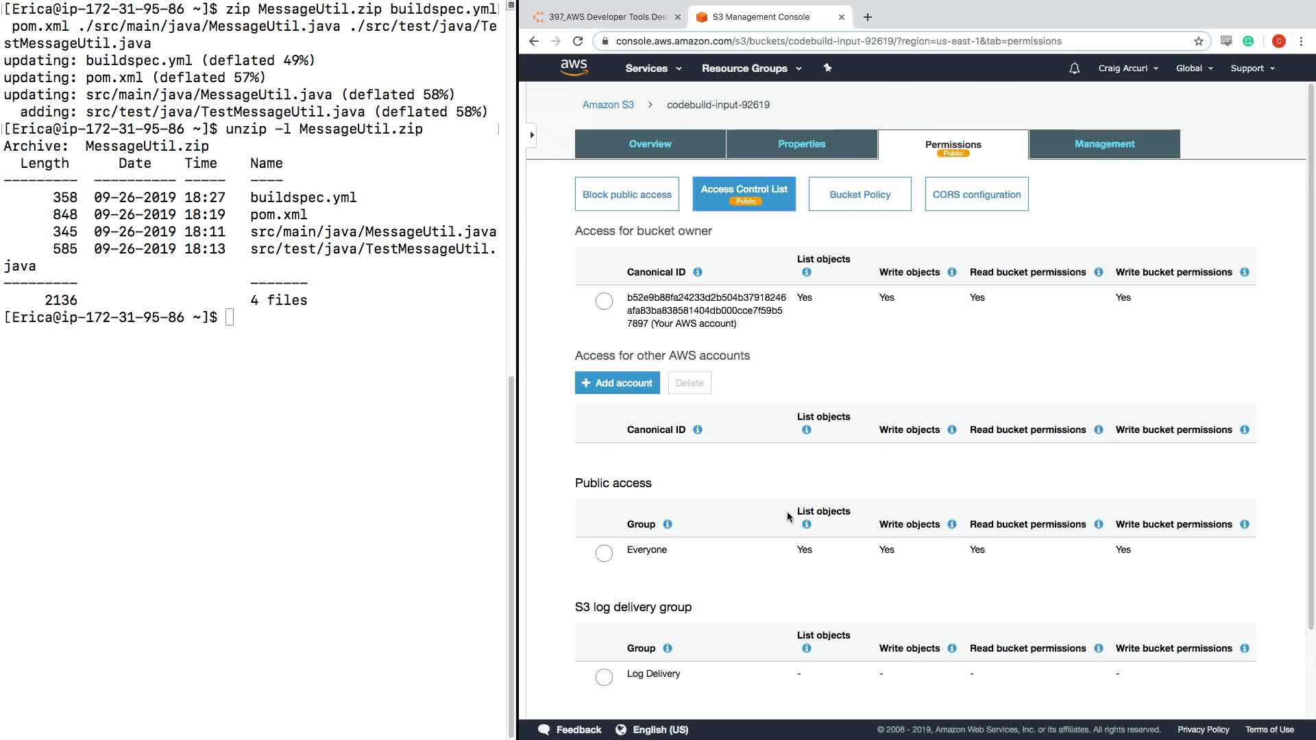Viewport: 1316px width, 740px height.
Task: Select the Log Delivery radio button
Action: [604, 677]
